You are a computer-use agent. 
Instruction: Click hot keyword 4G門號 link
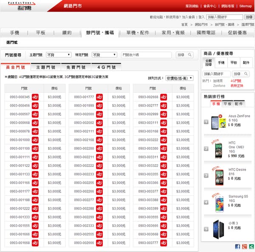coord(236,81)
